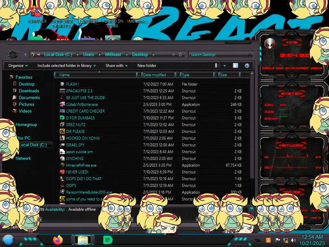329x247 pixels.
Task: Select the DEEZ NUTZ shortcut icon
Action: coord(62,124)
